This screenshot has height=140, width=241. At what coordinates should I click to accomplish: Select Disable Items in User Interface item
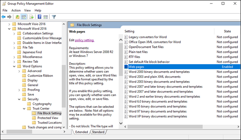[x=42, y=43]
